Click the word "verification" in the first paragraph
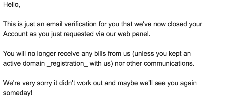Viewport: 230px width, 108px height. (80, 24)
